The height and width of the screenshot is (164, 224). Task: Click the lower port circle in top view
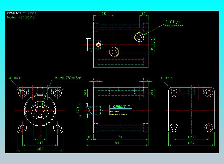click(x=114, y=52)
